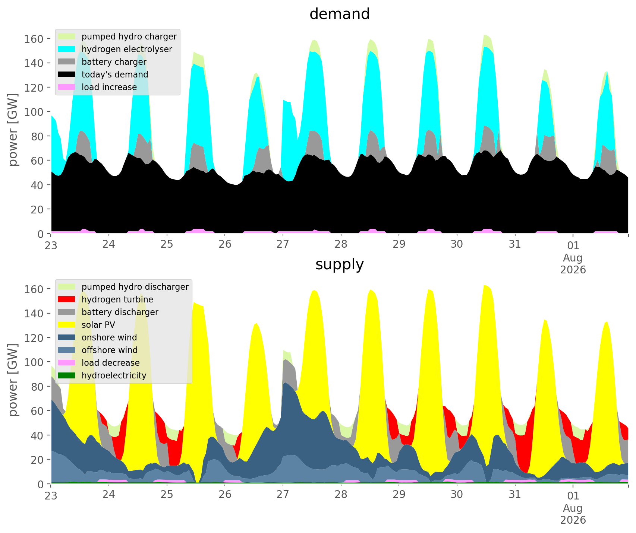The image size is (636, 533).
Task: Select the "load decrease" legend label
Action: (x=111, y=363)
